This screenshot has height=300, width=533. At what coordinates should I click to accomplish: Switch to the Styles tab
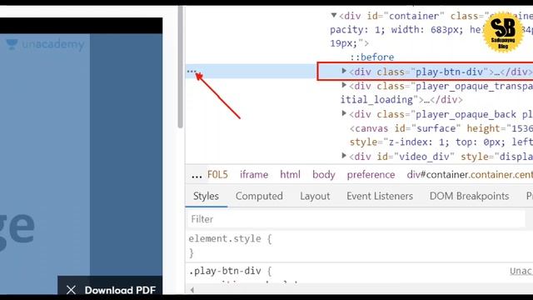tap(206, 196)
